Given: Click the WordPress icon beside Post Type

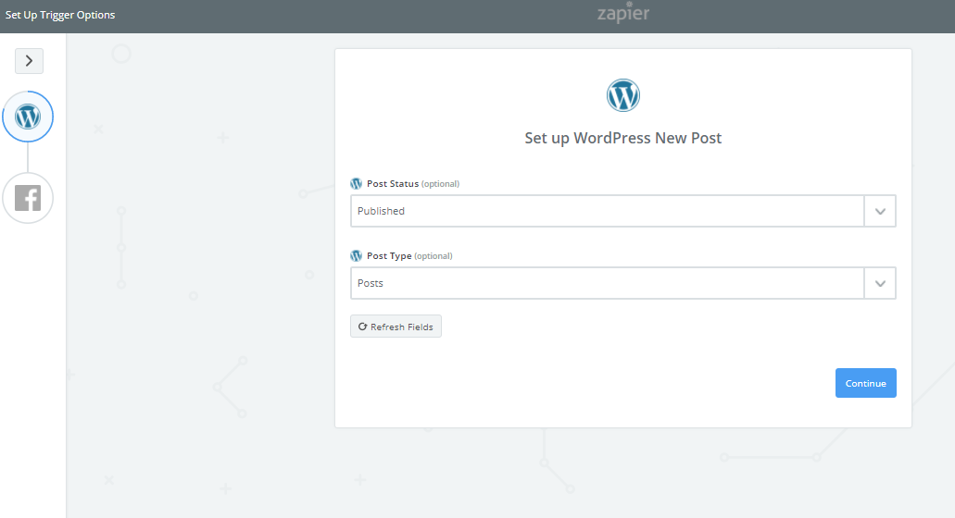Looking at the screenshot, I should click(x=357, y=256).
